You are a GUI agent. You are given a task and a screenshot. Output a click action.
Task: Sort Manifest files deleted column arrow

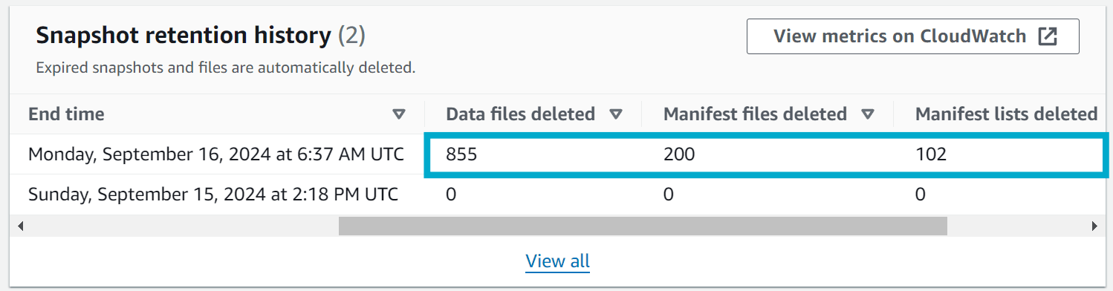click(867, 114)
